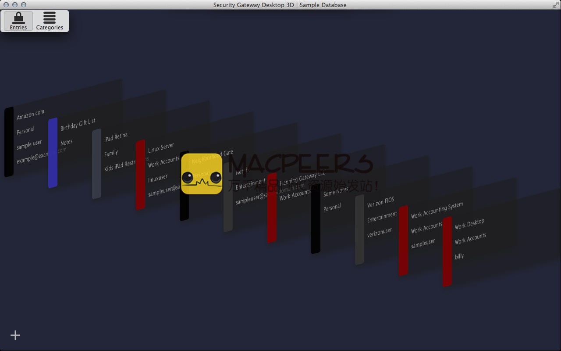This screenshot has width=561, height=351.
Task: Select the iPad Retina entry card
Action: (x=116, y=137)
